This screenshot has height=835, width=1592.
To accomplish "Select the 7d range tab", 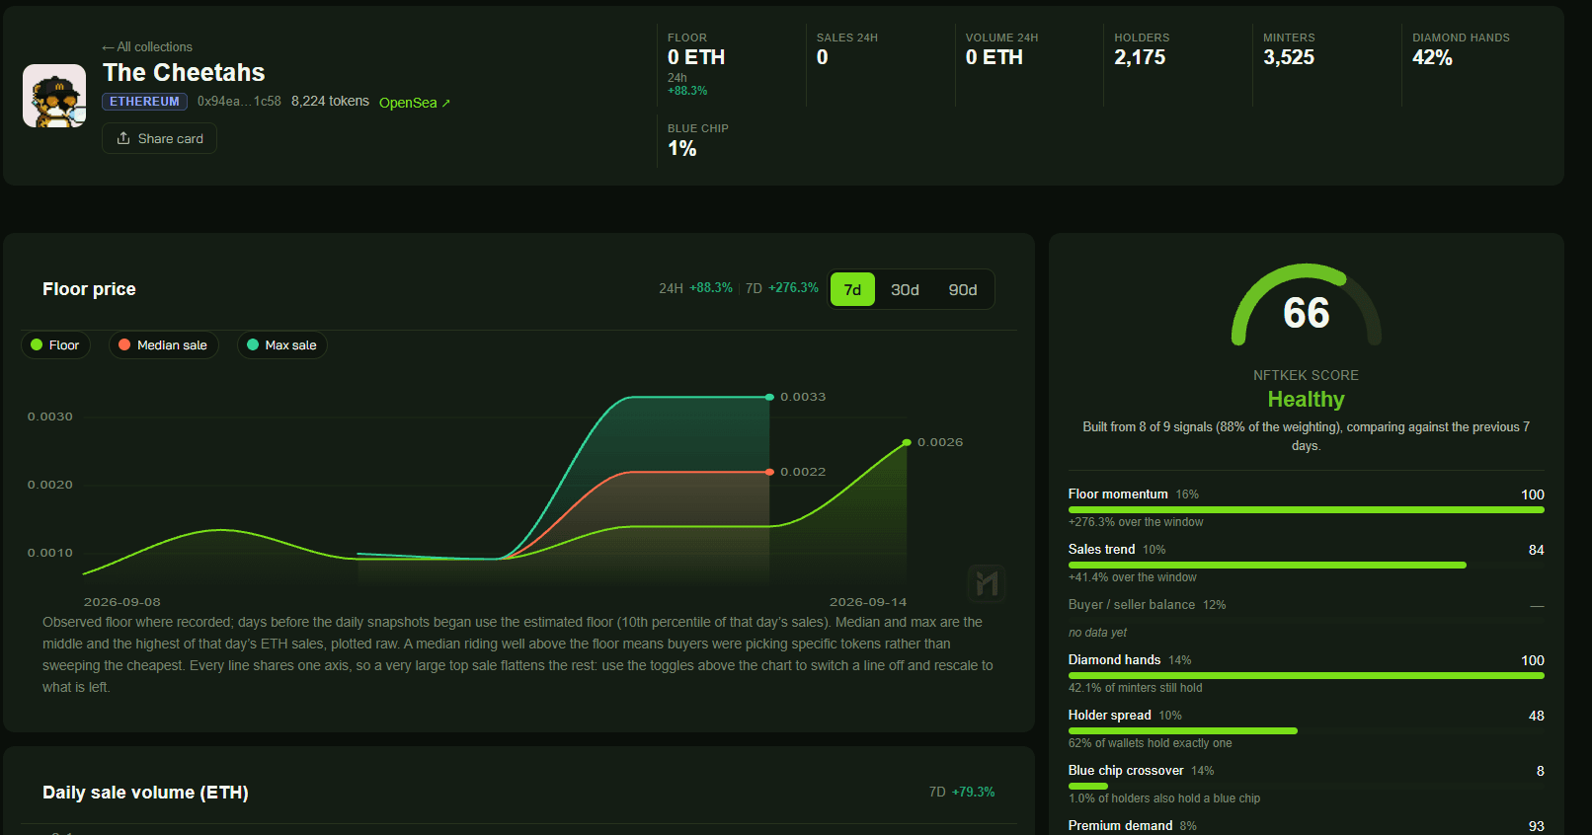I will (x=852, y=289).
